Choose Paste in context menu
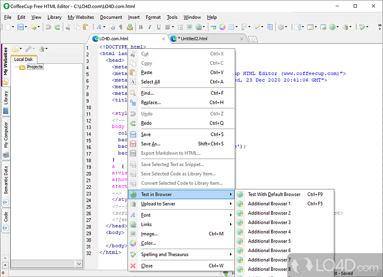Screen dimensions: 383x277 pos(181,73)
